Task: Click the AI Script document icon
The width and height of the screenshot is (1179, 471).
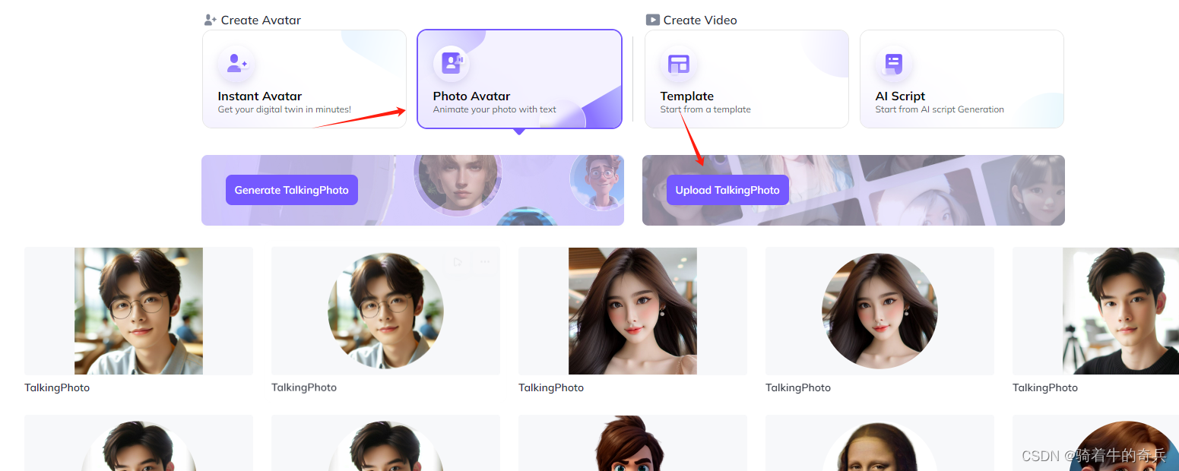Action: 893,64
